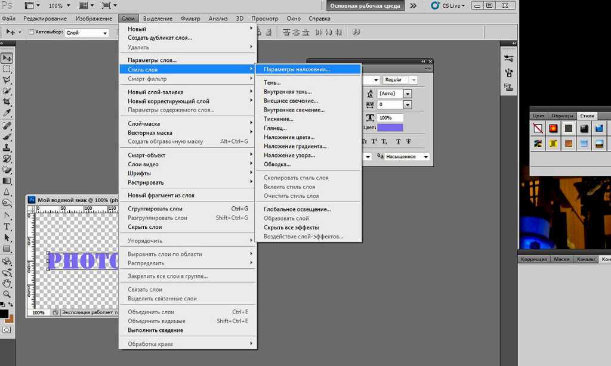Toggle strikethrough text style button
This screenshot has height=366, width=611.
408,141
